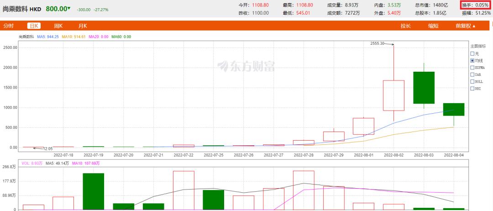The height and width of the screenshot is (211, 493).
Task: Click the 缩短 shorten button
Action: click(433, 26)
